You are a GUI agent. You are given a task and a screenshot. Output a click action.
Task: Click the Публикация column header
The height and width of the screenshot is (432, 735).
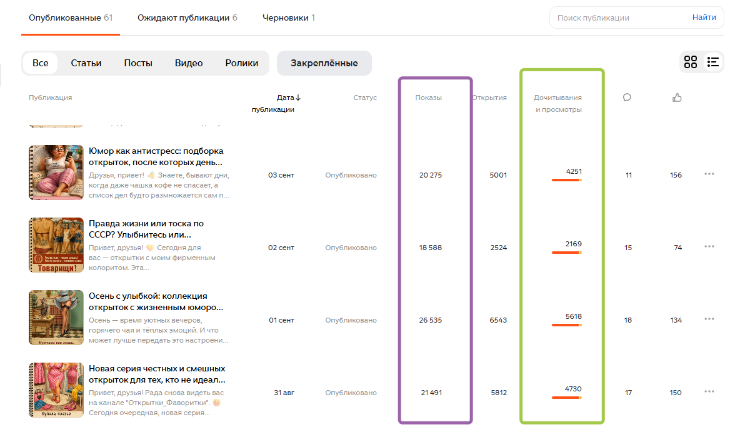pos(50,98)
